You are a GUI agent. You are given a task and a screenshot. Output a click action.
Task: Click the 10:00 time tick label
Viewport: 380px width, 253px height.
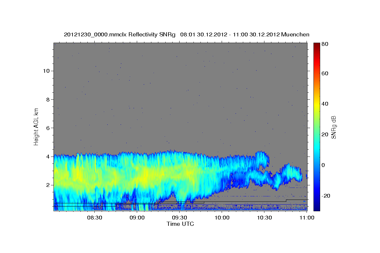(x=222, y=218)
